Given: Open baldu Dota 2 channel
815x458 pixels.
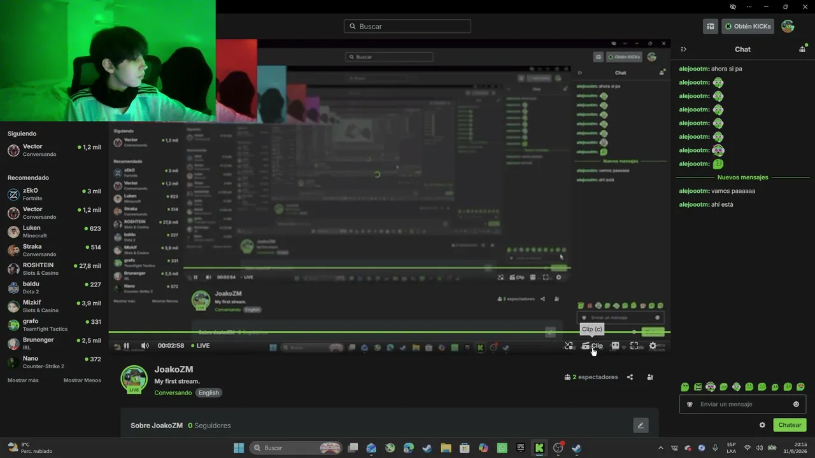Looking at the screenshot, I should [x=54, y=288].
